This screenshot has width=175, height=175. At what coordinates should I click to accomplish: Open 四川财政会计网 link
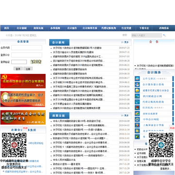click(x=152, y=96)
